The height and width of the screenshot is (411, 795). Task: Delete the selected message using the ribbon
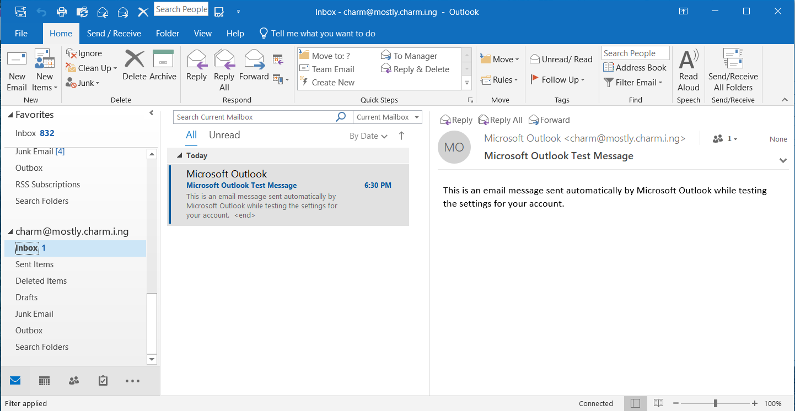[x=134, y=66]
